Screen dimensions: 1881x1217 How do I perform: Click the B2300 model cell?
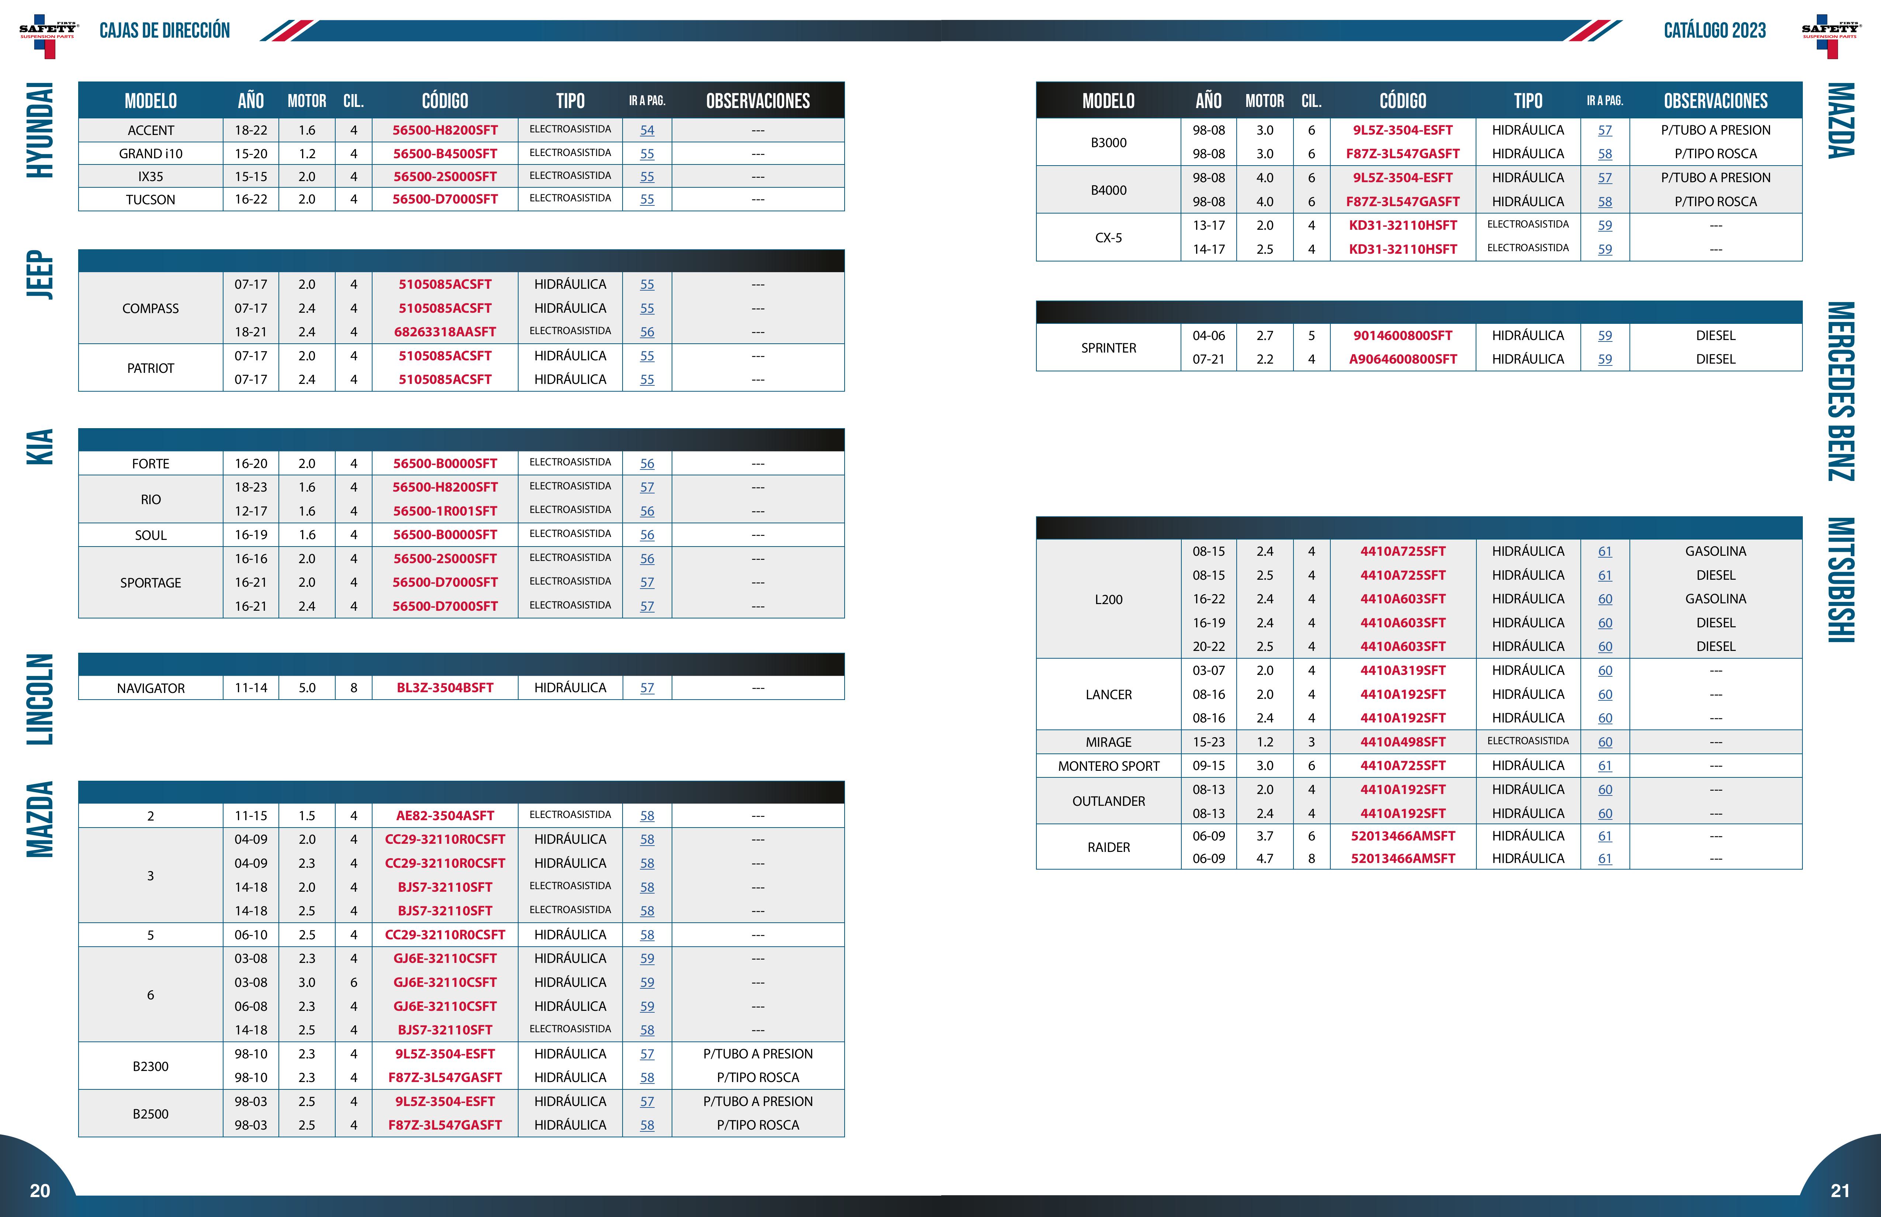[151, 1066]
